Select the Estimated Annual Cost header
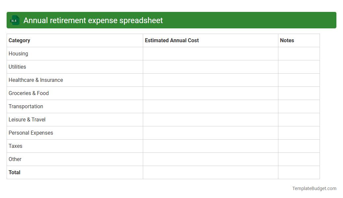This screenshot has width=343, height=198. click(171, 40)
